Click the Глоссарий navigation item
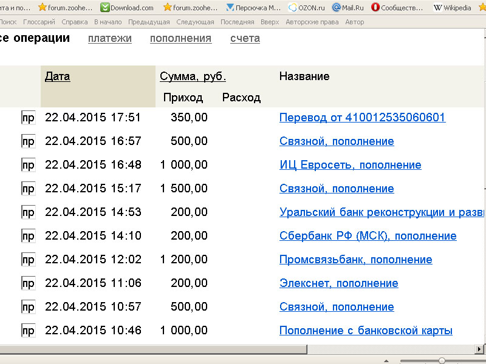Viewport: 486px width, 364px height. [39, 22]
